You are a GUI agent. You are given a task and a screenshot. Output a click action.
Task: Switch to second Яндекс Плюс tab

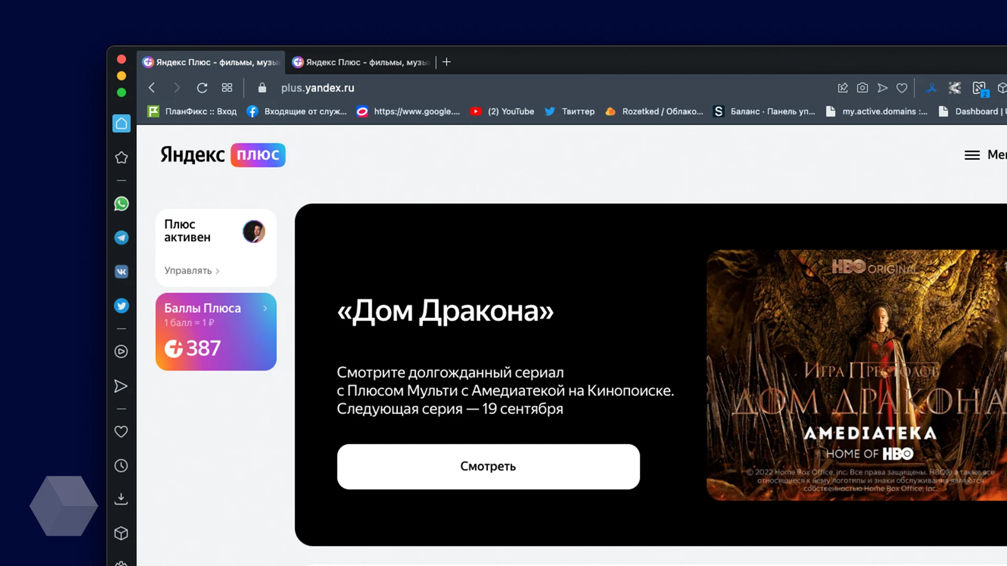click(x=361, y=62)
